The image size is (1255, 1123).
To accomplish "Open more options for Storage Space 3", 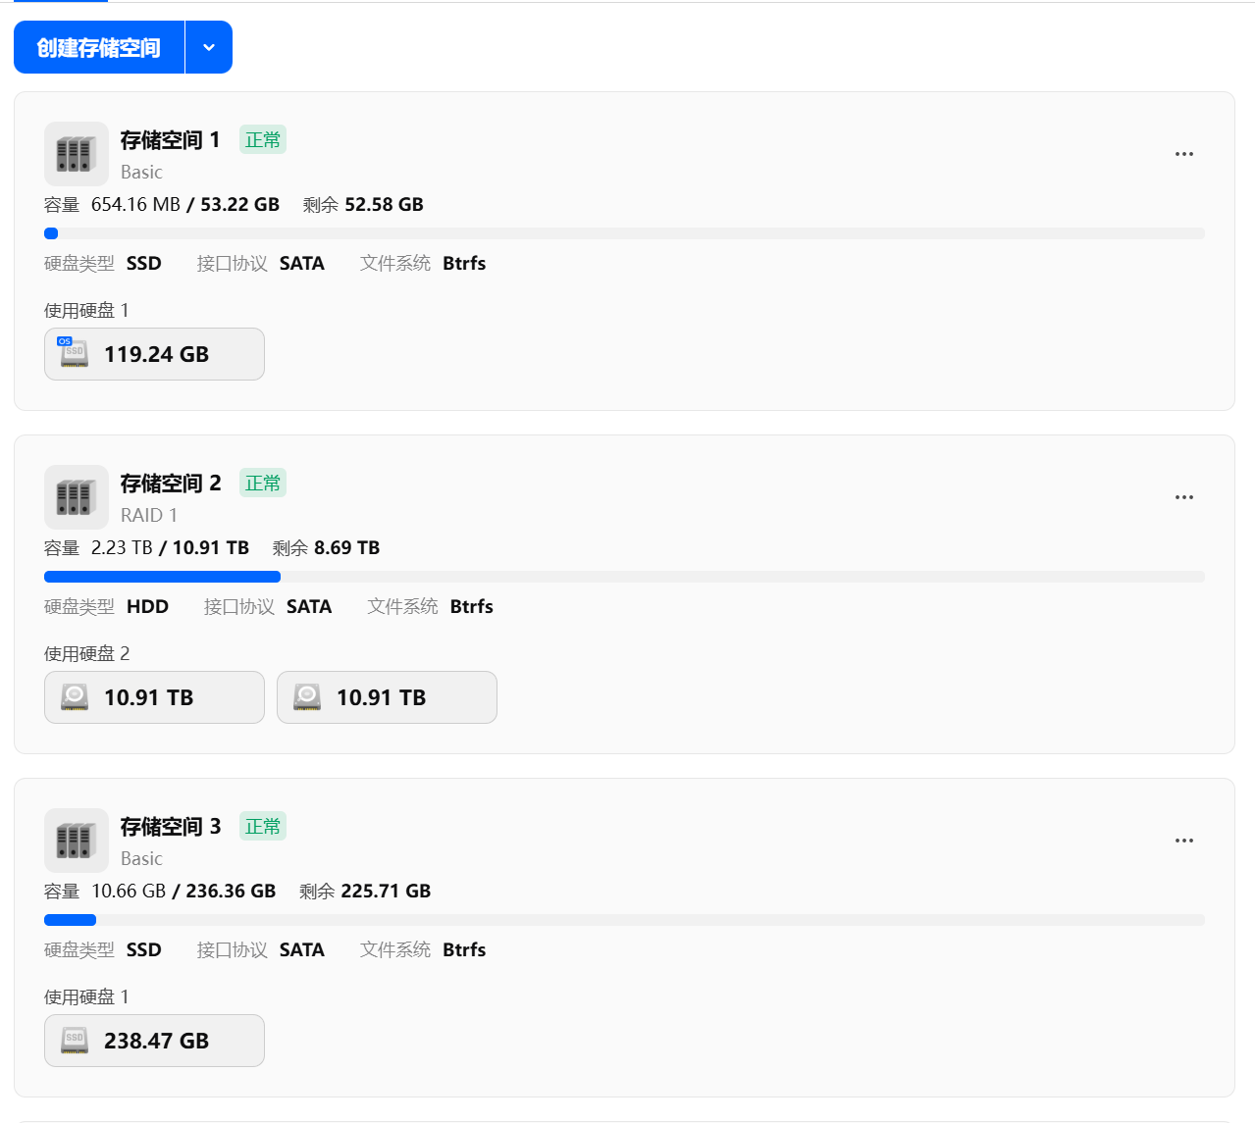I will [1184, 841].
